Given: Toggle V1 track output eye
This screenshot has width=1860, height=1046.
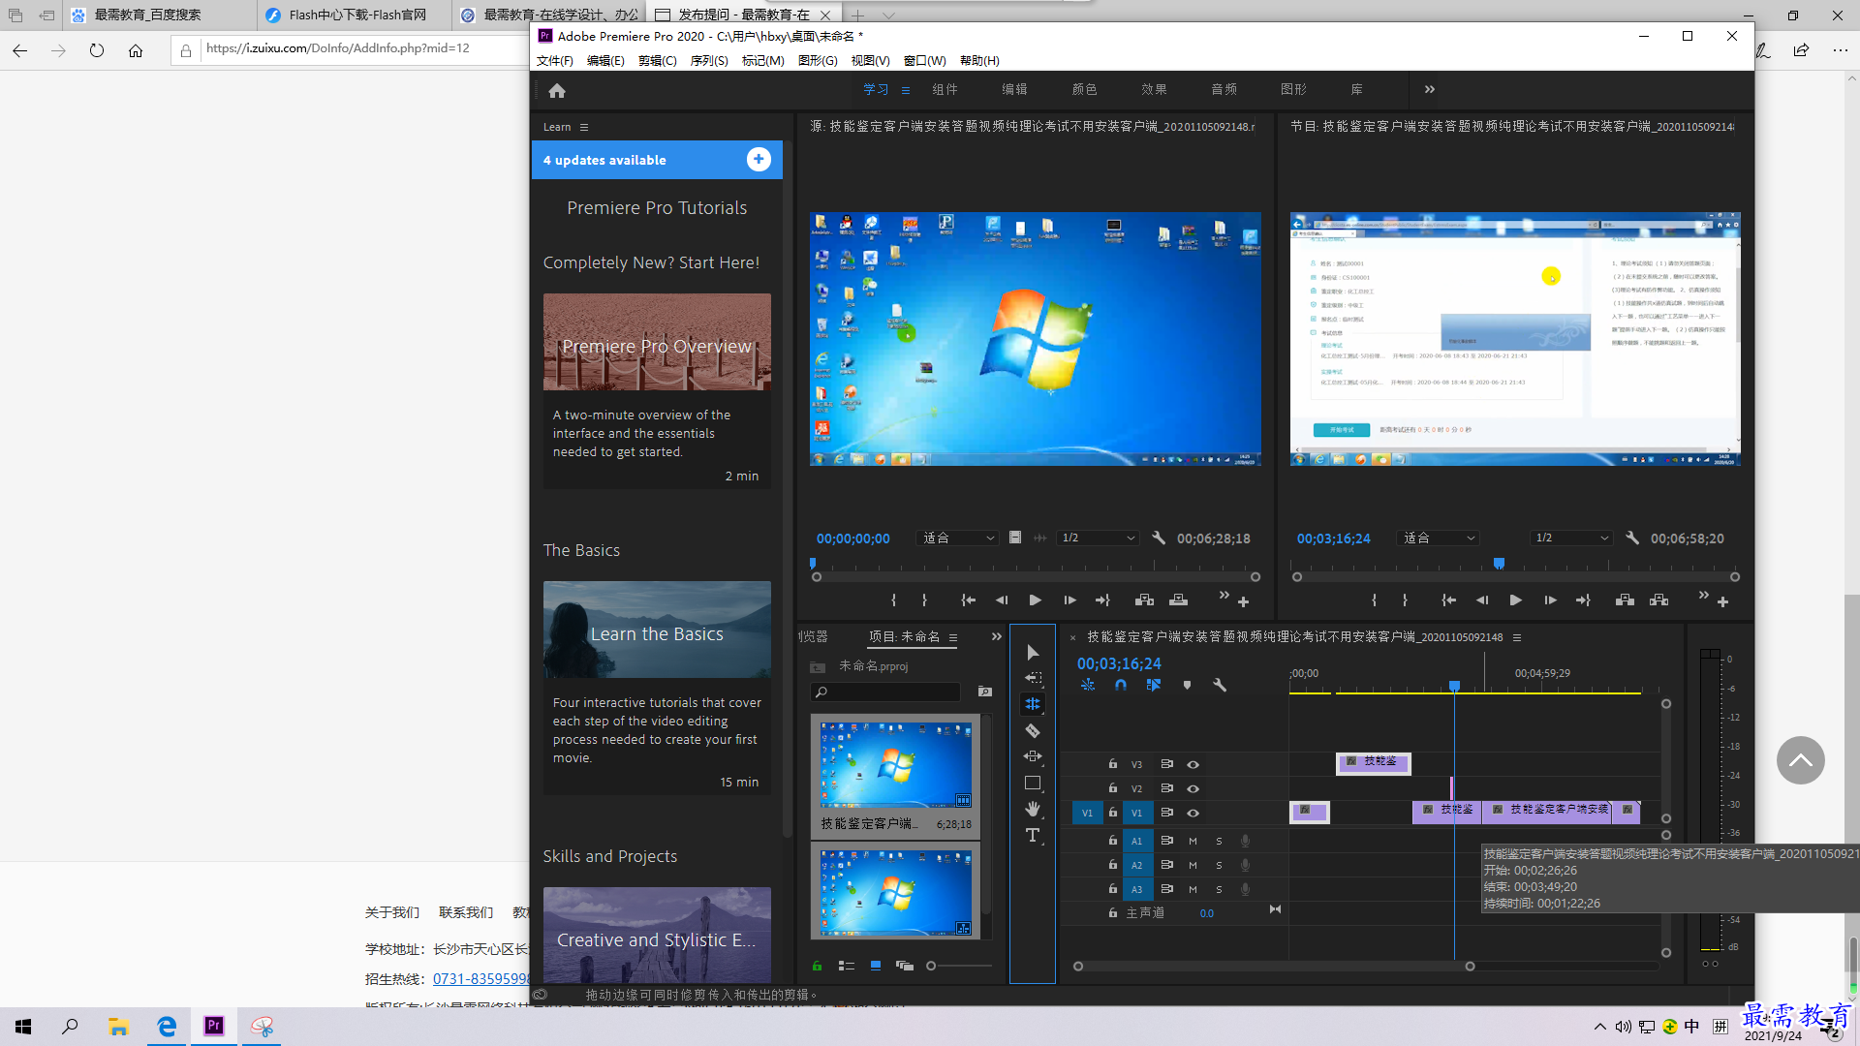Looking at the screenshot, I should click(x=1193, y=813).
